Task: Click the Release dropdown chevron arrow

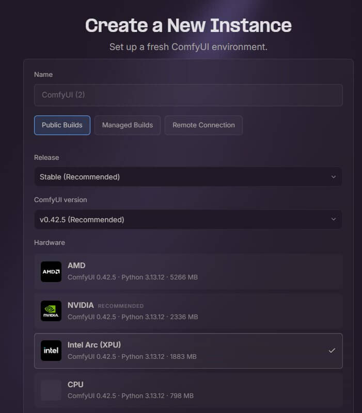Action: (334, 177)
